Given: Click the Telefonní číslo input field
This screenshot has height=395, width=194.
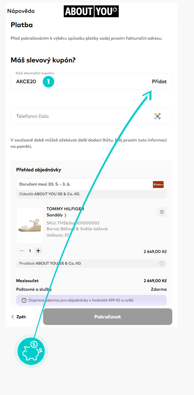Looking at the screenshot, I should tap(91, 116).
